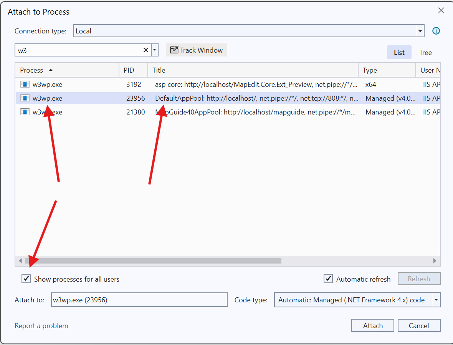
Task: Close the Attach to Process dialog
Action: 441,11
